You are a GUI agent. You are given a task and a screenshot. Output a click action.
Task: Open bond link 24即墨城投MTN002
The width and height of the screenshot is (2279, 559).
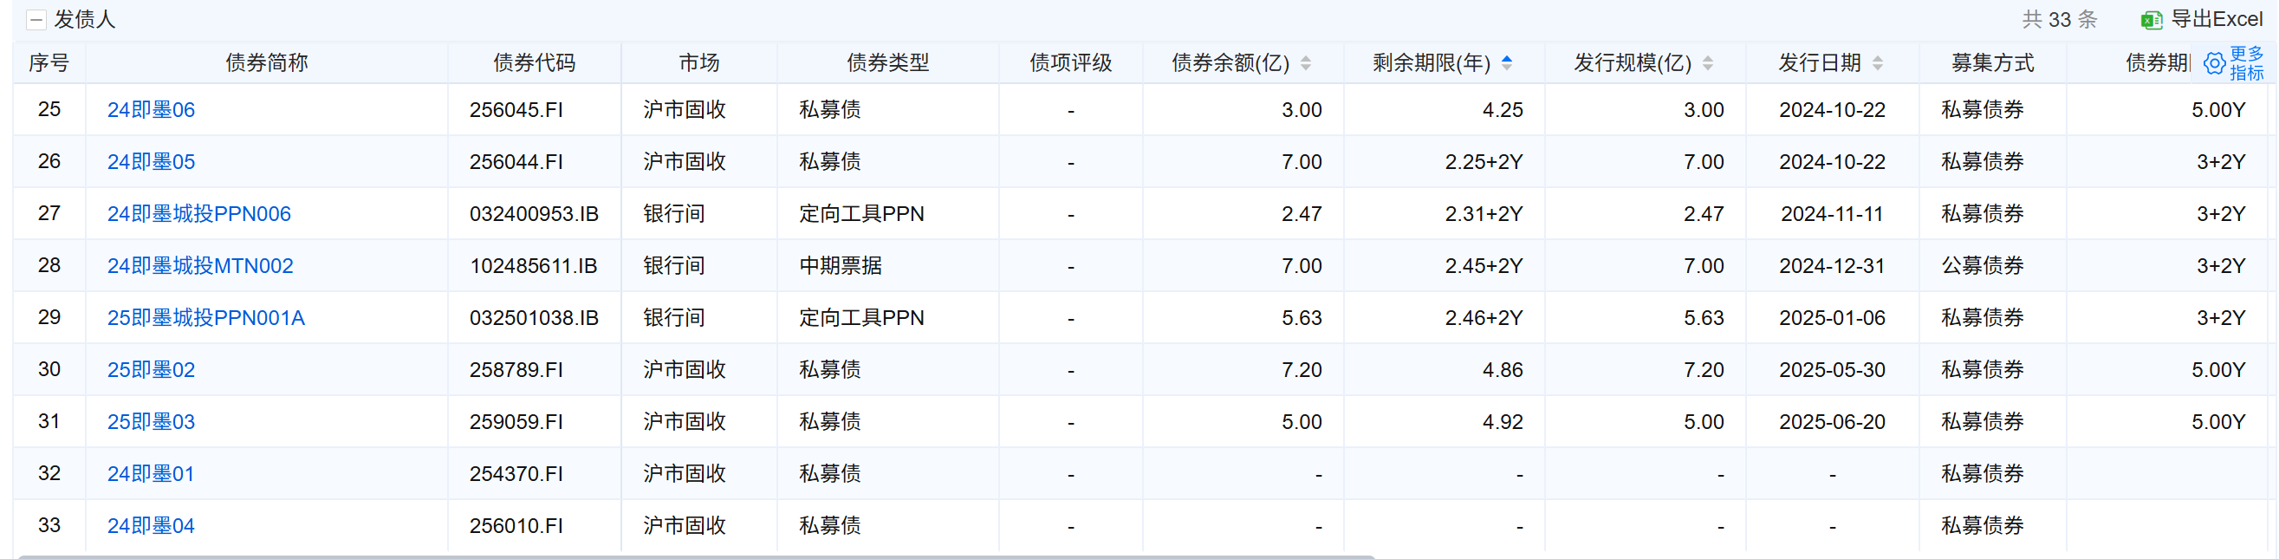coord(200,266)
